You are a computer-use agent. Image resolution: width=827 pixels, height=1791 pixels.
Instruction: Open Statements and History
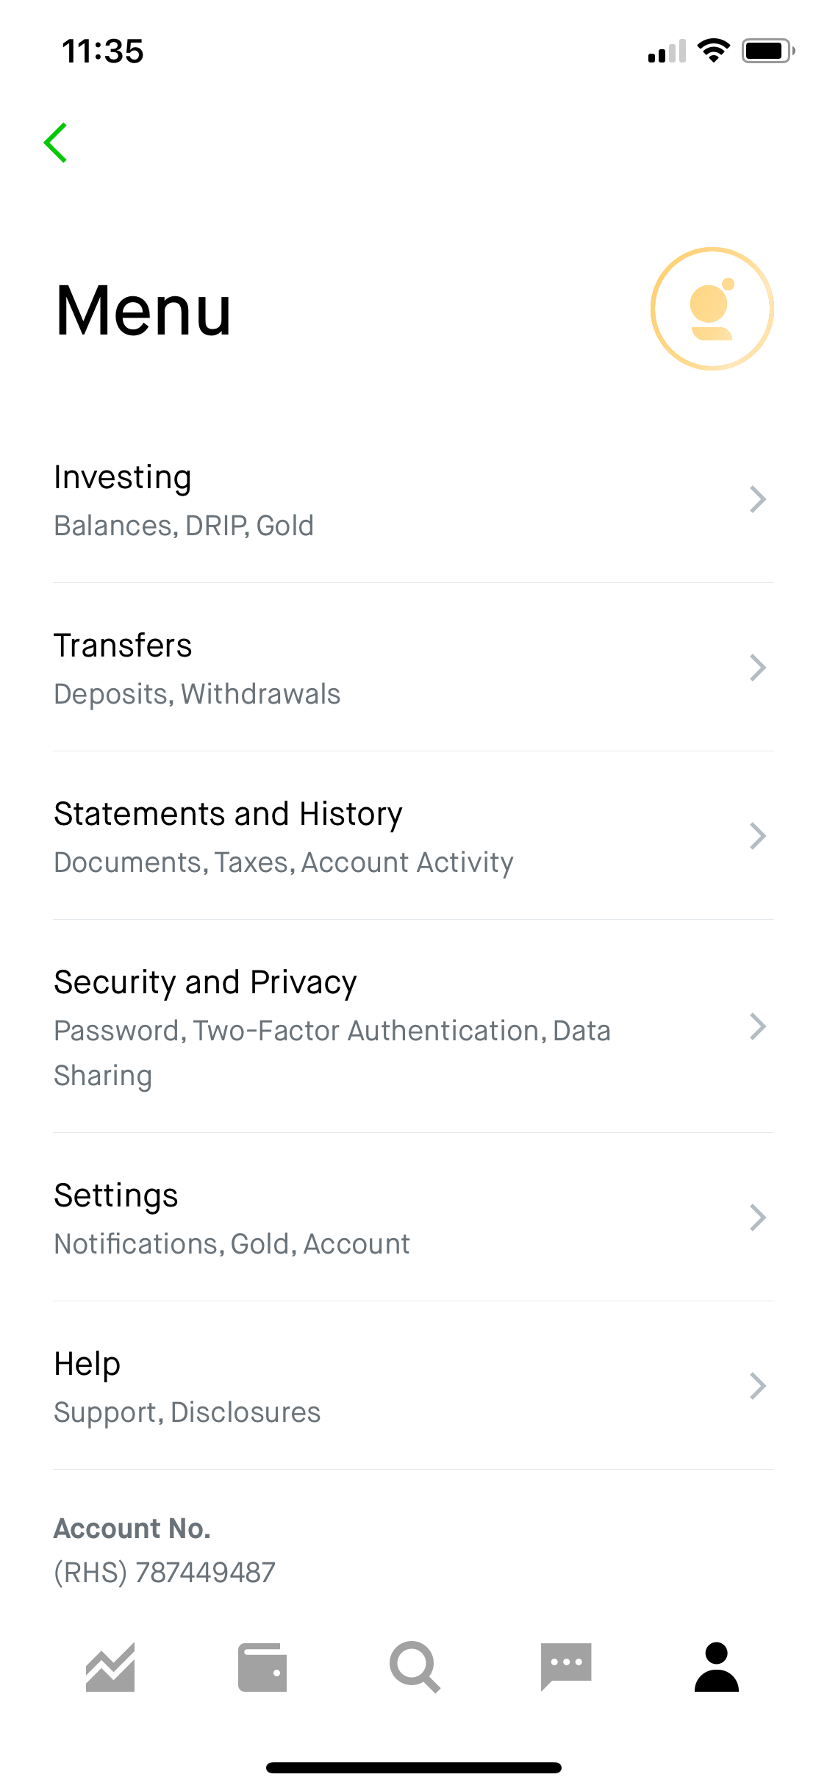point(413,836)
